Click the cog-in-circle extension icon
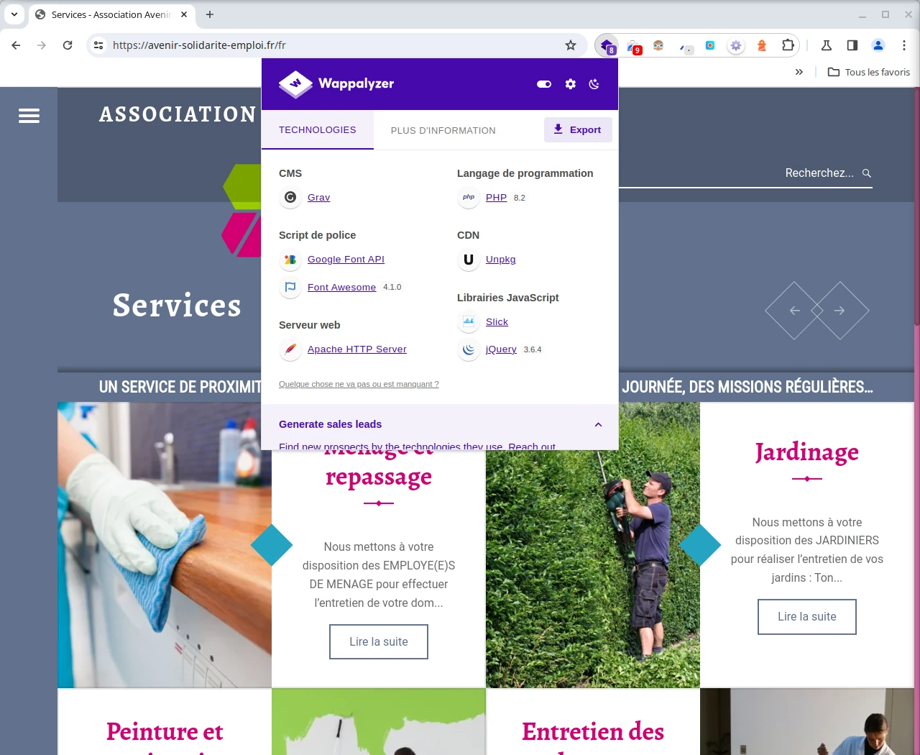 [736, 45]
